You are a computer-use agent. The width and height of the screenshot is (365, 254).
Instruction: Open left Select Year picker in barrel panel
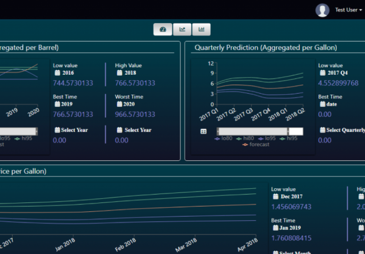[x=71, y=130]
